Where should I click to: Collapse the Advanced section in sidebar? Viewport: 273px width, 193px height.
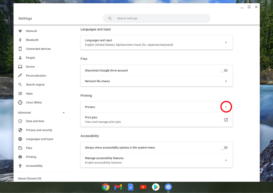pos(64,113)
